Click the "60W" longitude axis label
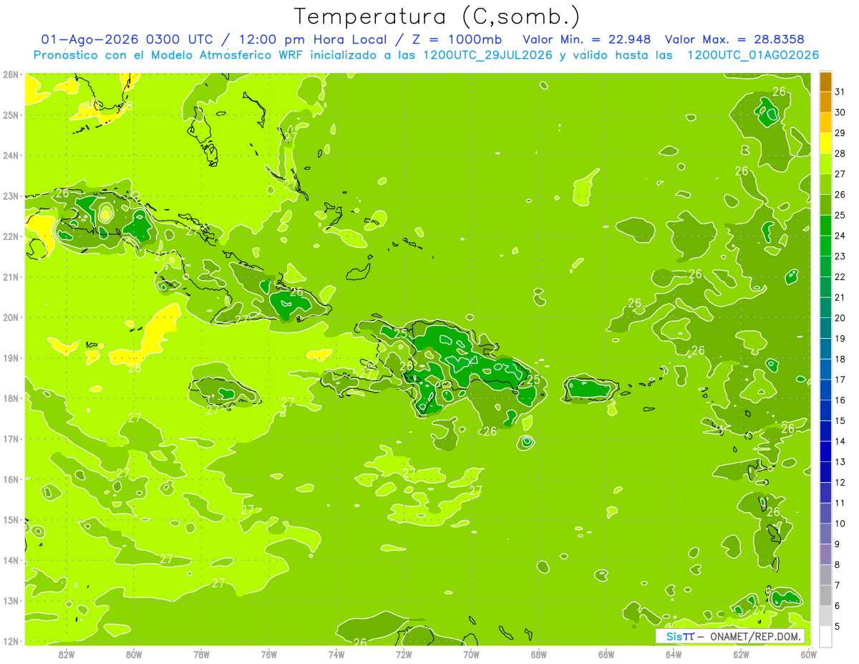 pos(809,654)
